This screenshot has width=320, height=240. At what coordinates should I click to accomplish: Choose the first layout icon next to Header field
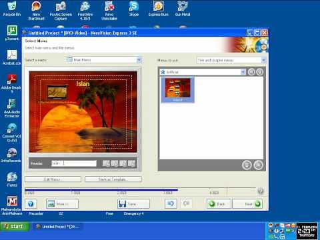[106, 163]
